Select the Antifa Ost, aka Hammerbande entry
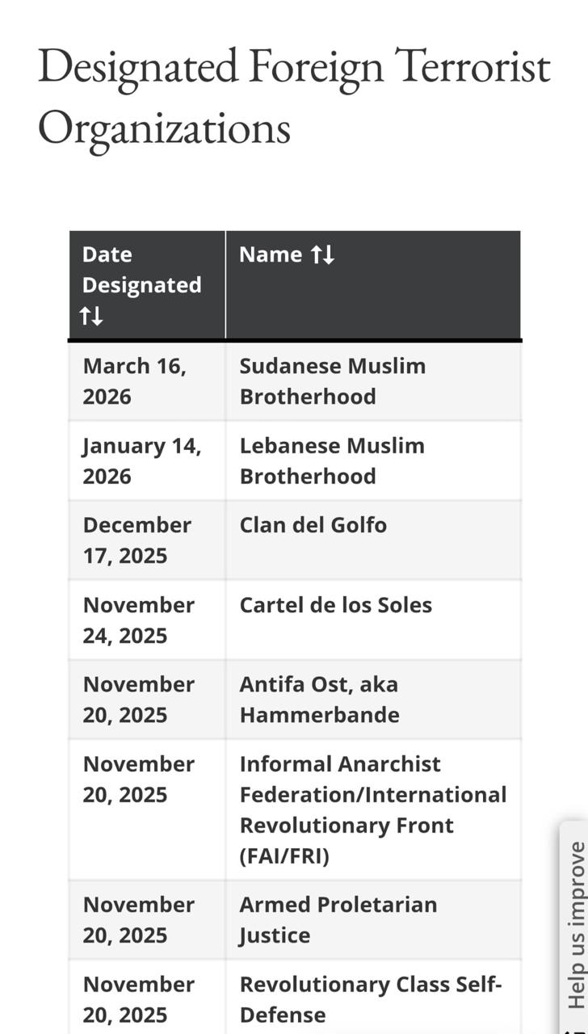Screen dimensions: 588x1034 (x=319, y=700)
